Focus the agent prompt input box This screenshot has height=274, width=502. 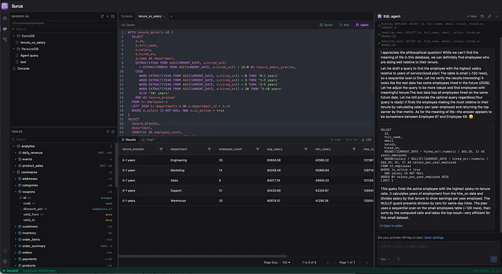438,247
